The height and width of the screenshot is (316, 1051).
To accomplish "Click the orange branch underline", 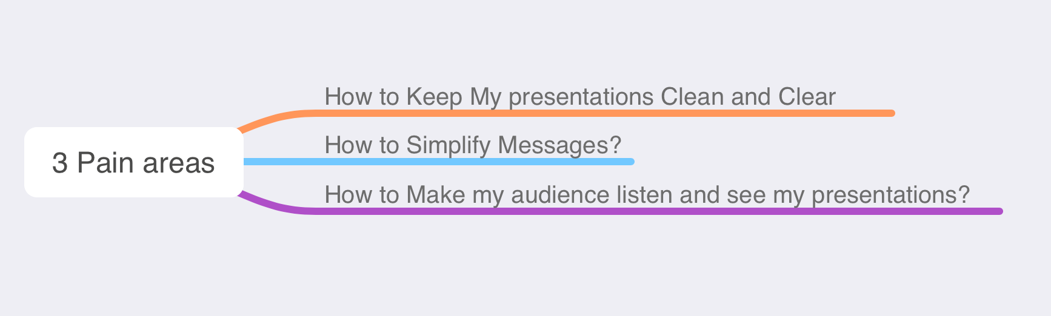I will pyautogui.click(x=606, y=113).
